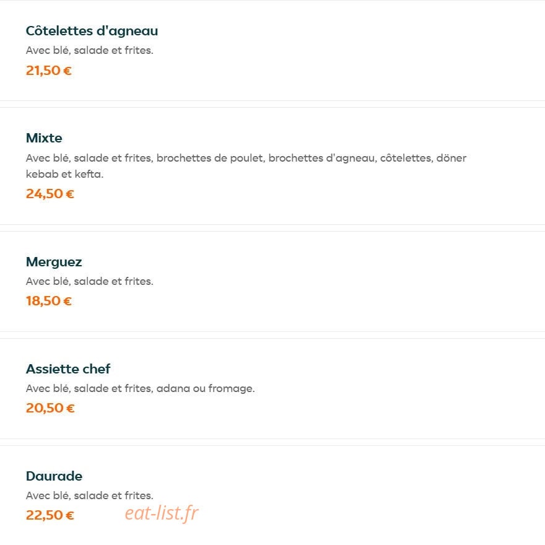
Task: Click the 21,50 € price
Action: click(x=49, y=71)
